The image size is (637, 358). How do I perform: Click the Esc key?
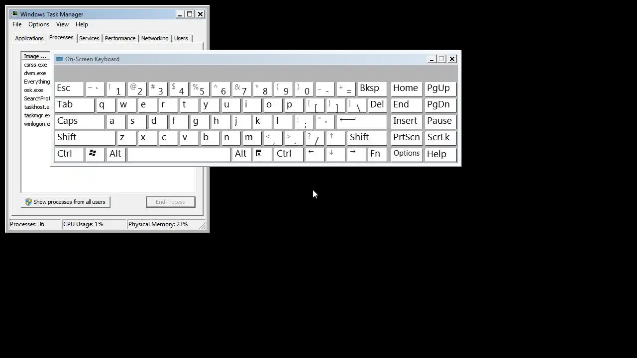(69, 89)
